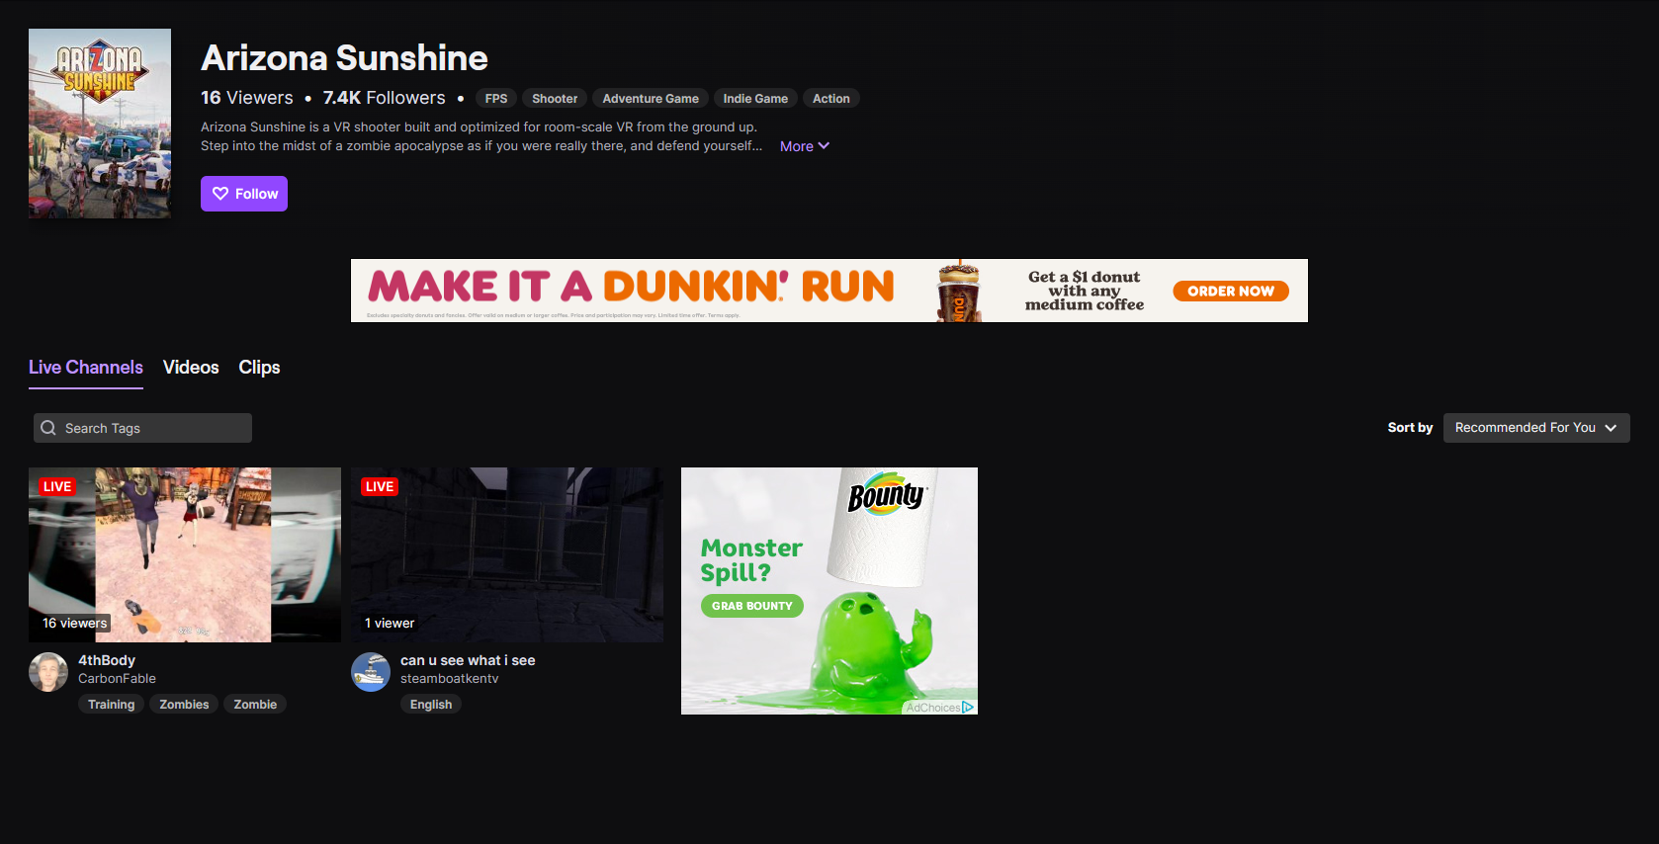The width and height of the screenshot is (1659, 844).
Task: Switch to the Clips tab
Action: point(259,368)
